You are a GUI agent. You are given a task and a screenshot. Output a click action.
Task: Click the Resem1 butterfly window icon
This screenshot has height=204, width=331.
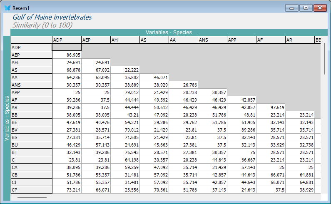point(7,8)
